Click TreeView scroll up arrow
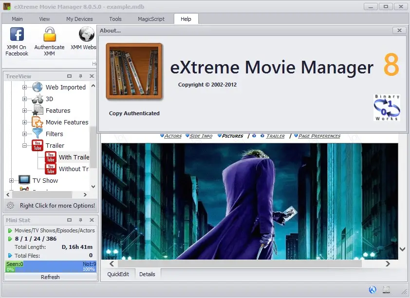This screenshot has height=298, width=410. coord(93,86)
